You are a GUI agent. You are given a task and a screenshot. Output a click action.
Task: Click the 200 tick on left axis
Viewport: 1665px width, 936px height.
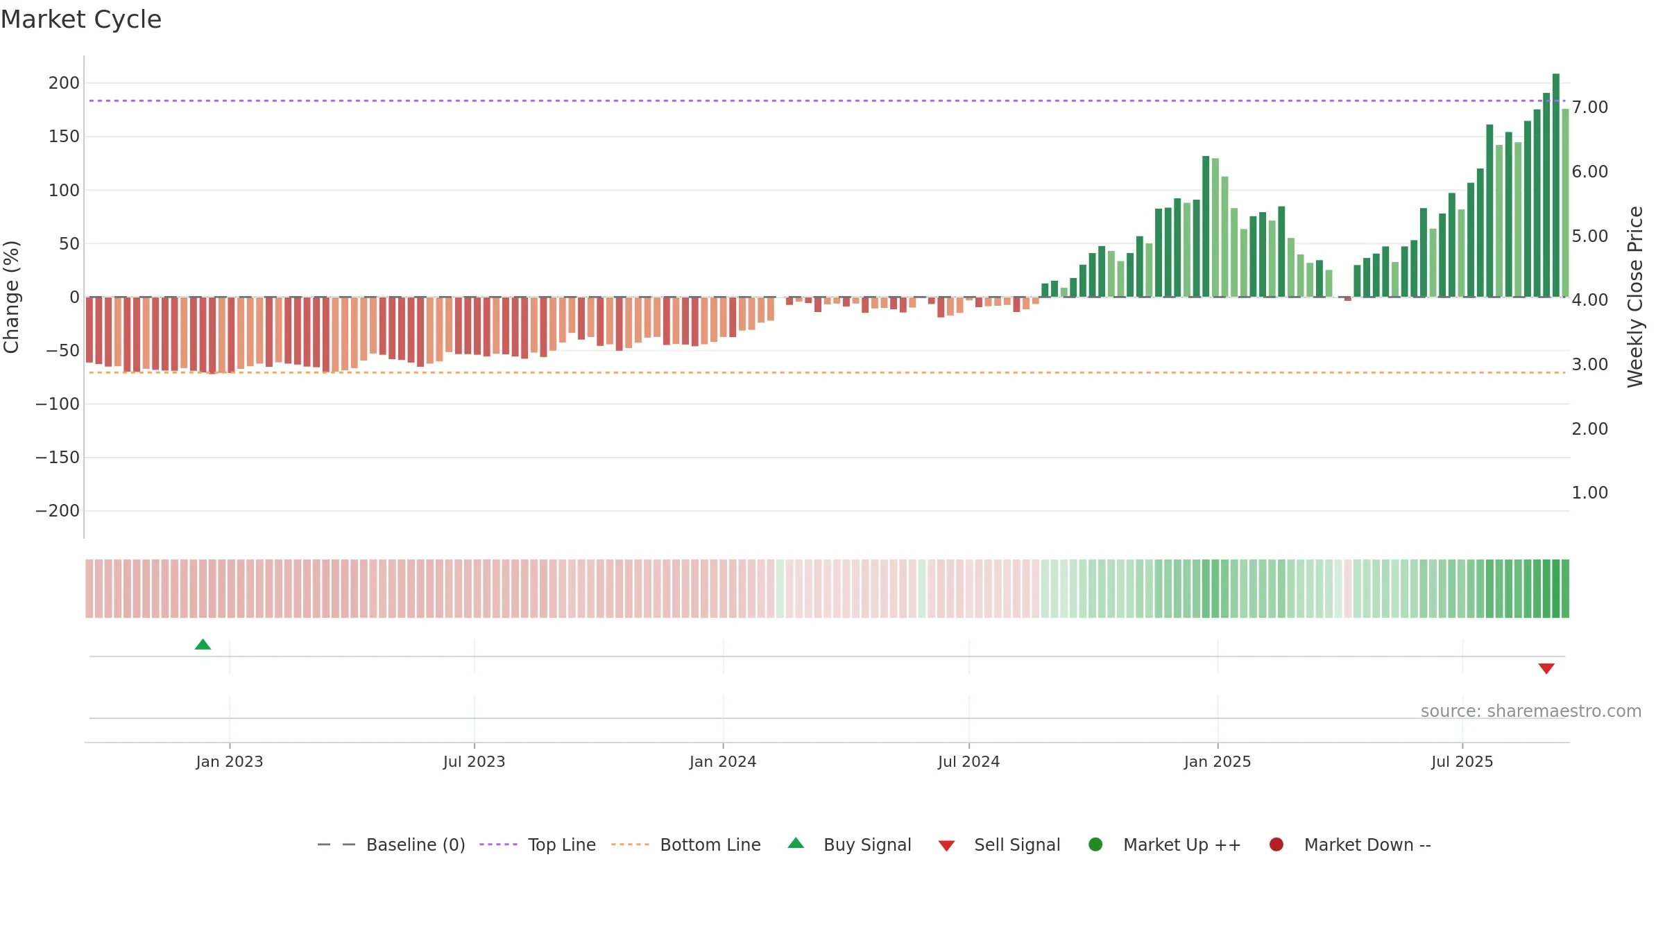[x=64, y=83]
